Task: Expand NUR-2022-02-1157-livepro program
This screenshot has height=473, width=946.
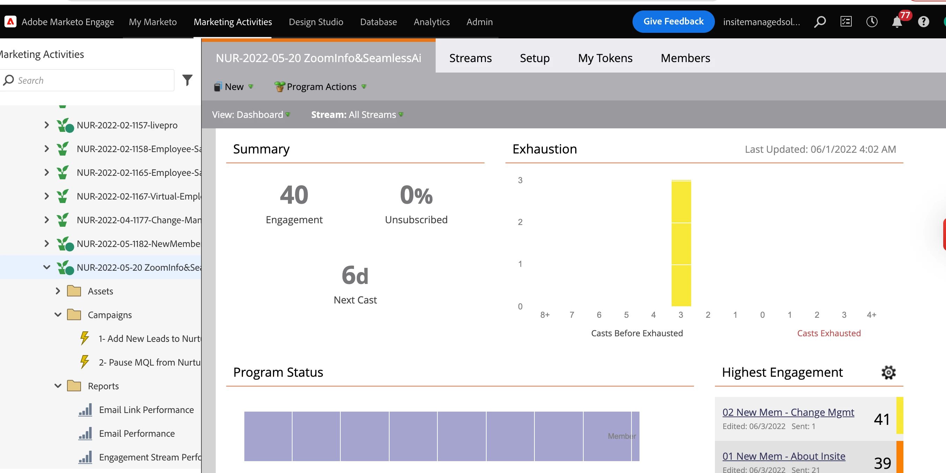Action: click(x=47, y=125)
